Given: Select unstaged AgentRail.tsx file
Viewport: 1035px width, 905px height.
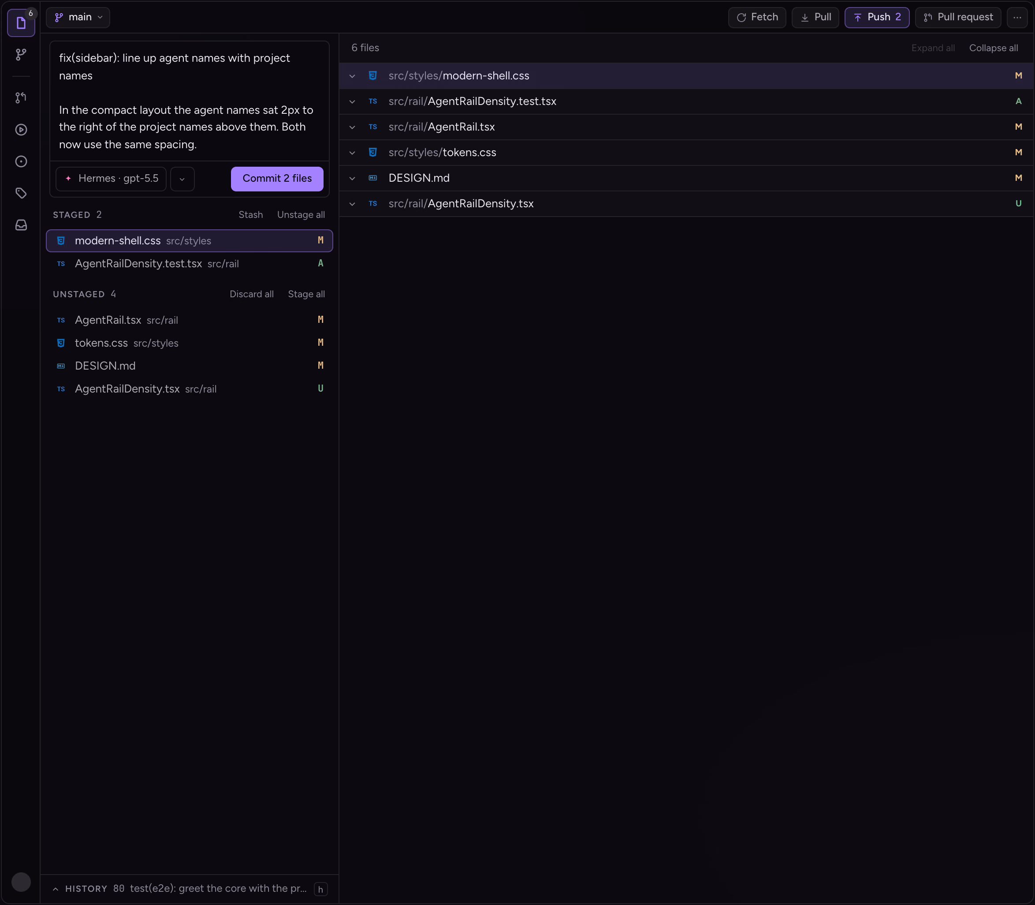Looking at the screenshot, I should tap(189, 320).
